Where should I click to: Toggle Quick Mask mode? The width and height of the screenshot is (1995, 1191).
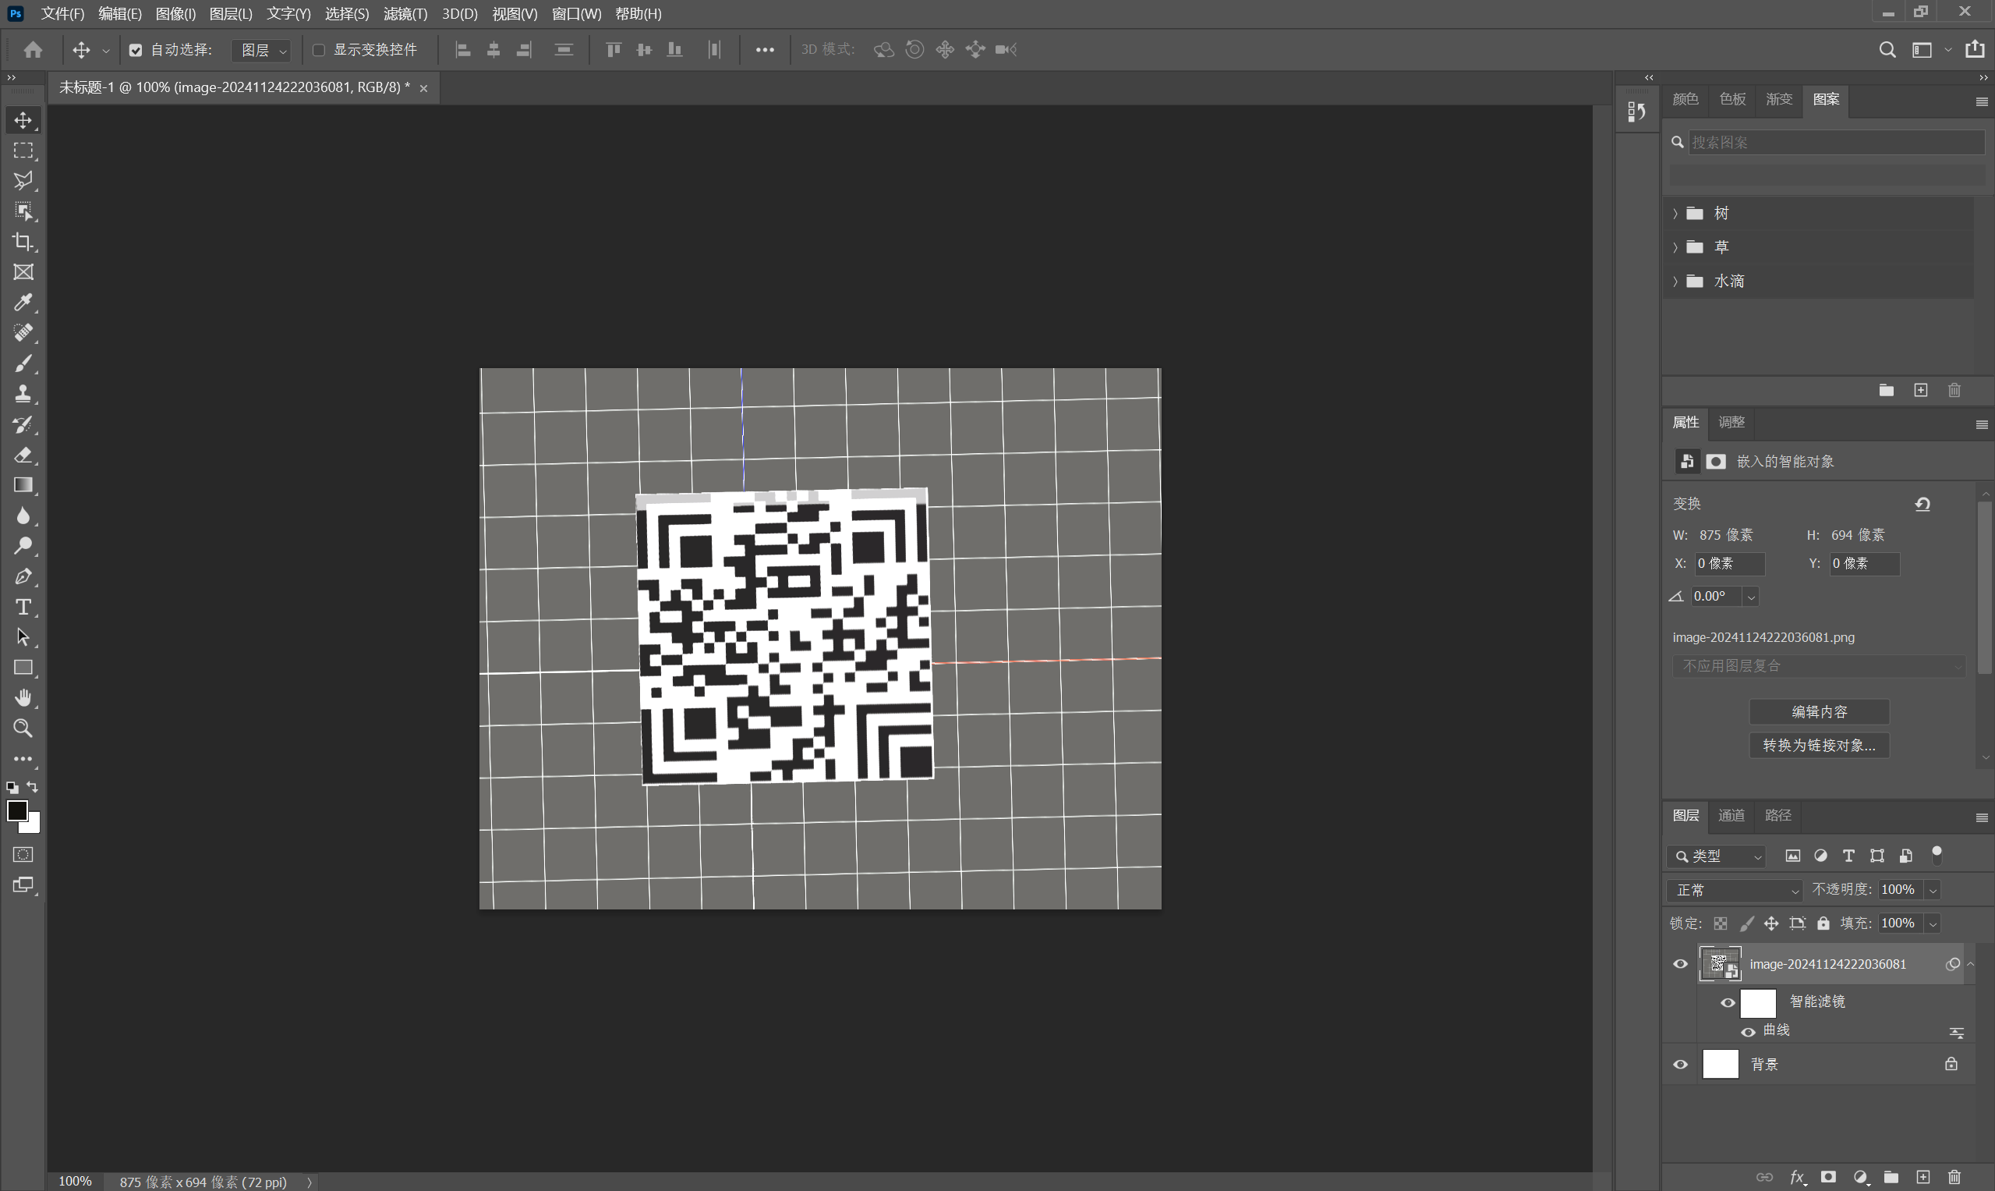click(23, 855)
